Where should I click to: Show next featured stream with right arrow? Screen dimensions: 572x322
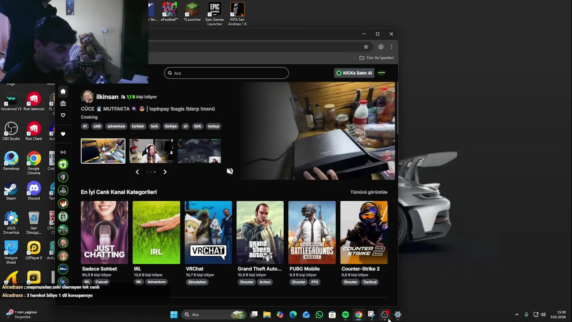[165, 172]
